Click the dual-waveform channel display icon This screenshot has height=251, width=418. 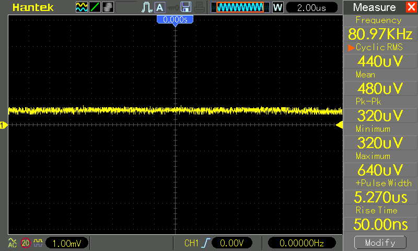[x=82, y=7]
